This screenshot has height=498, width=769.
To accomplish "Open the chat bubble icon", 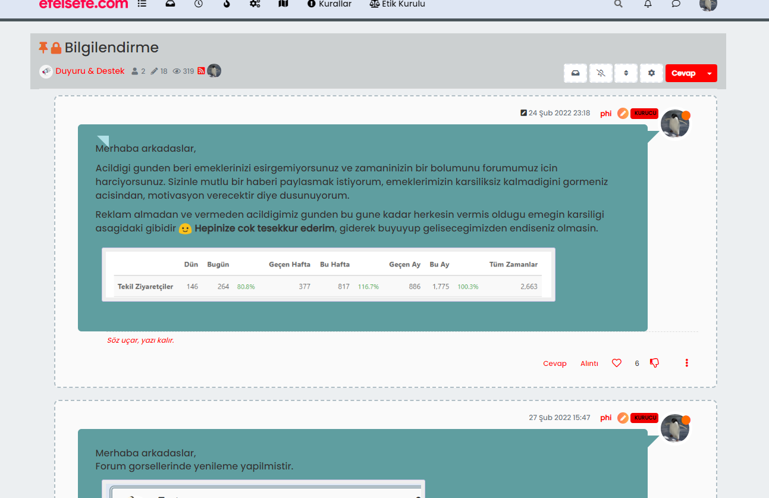I will [676, 4].
